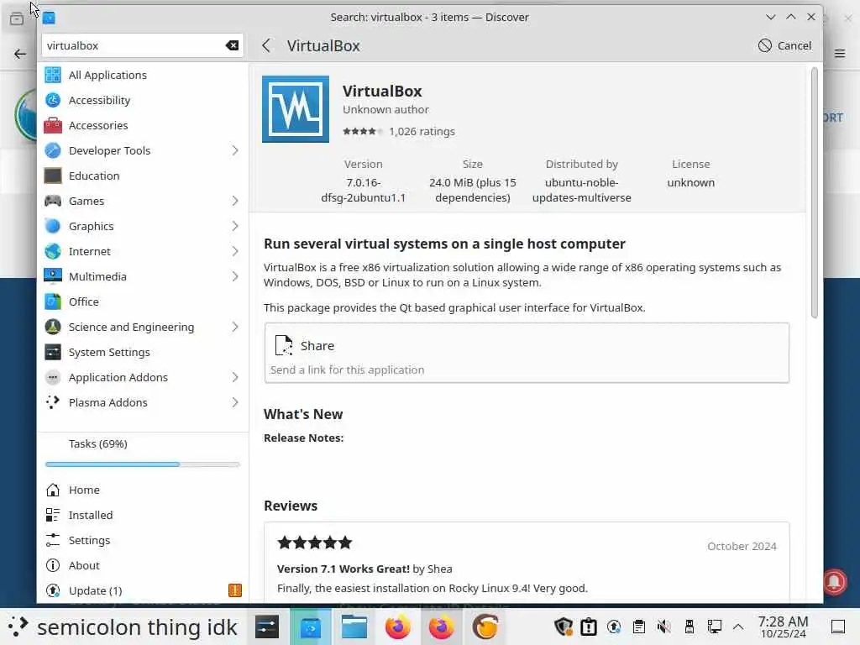This screenshot has width=860, height=645.
Task: Open network connections tray icon
Action: 715,627
